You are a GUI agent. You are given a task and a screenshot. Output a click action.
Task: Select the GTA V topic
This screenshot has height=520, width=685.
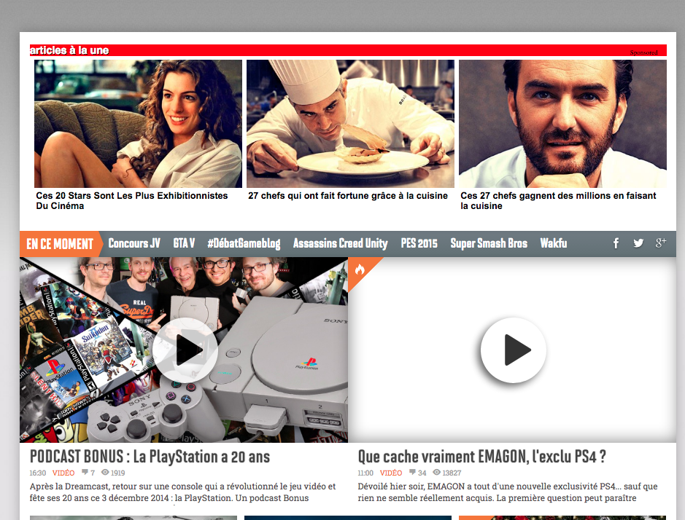pos(184,243)
